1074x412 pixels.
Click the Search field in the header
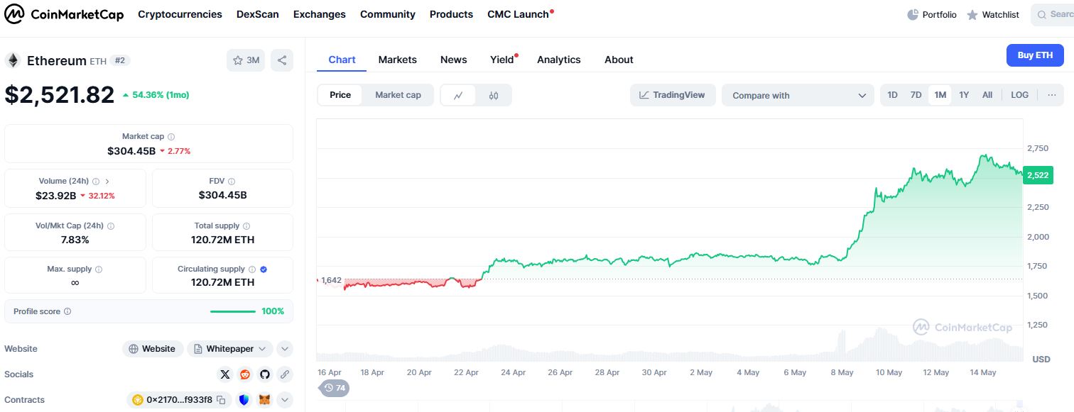pyautogui.click(x=1053, y=14)
